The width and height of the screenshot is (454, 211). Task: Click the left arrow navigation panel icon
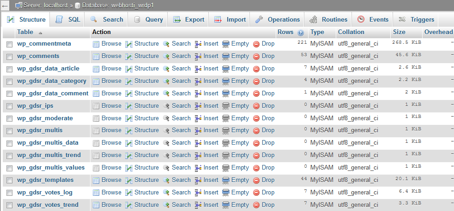(5, 5)
